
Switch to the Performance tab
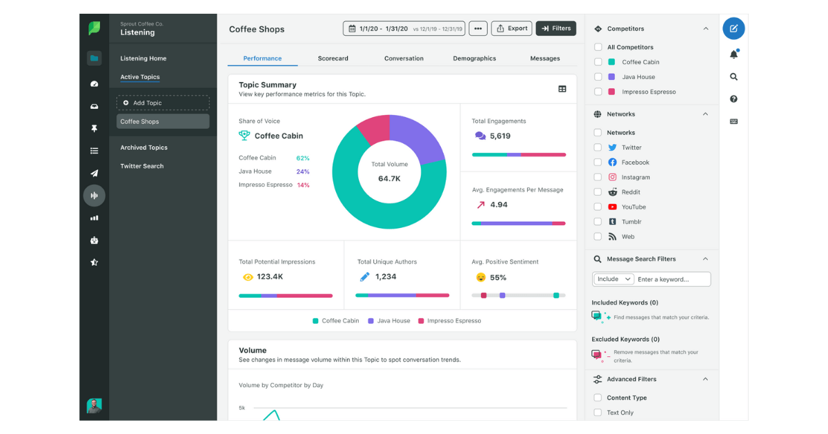[x=262, y=59]
